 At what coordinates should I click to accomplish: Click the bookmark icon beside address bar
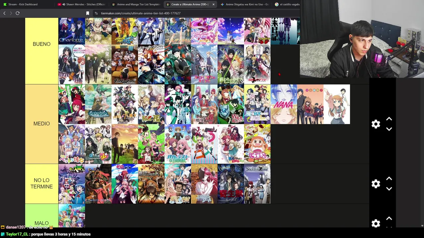click(x=87, y=13)
